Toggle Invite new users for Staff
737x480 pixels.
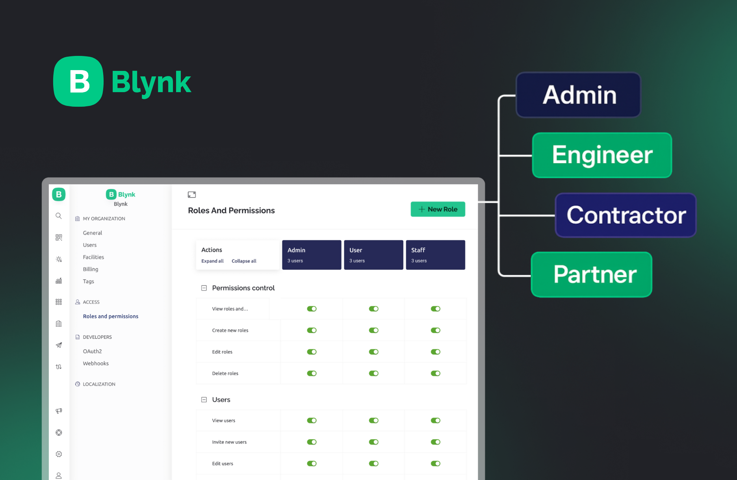tap(435, 442)
